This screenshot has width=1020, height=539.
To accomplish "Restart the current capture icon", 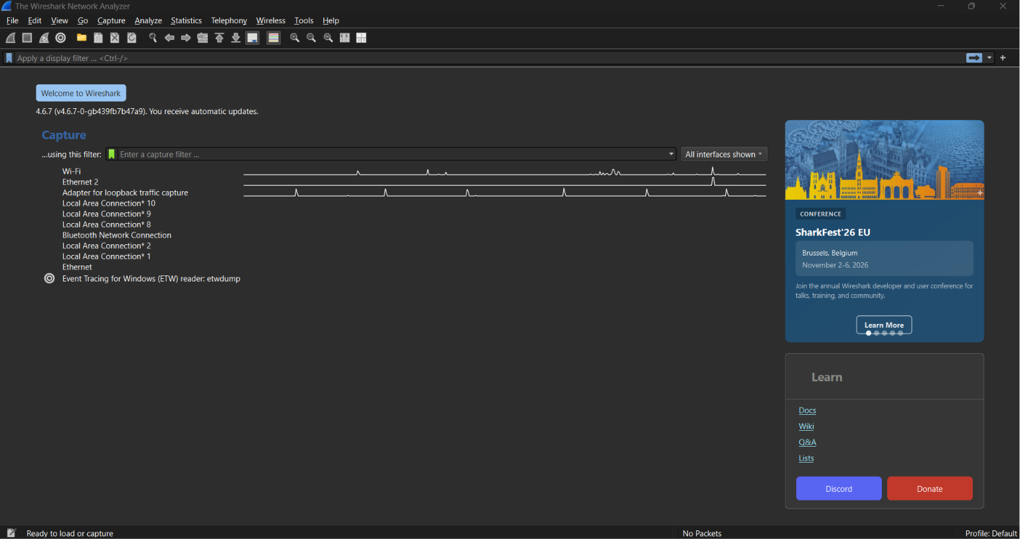I will (x=44, y=38).
